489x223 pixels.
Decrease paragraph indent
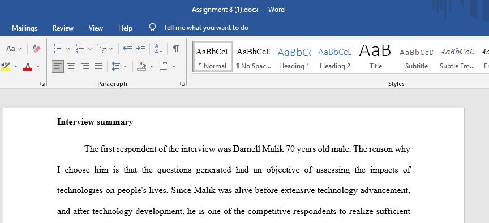[127, 49]
